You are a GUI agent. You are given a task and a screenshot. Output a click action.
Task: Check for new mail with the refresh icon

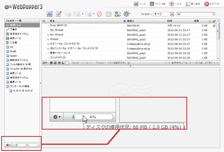tap(50, 14)
